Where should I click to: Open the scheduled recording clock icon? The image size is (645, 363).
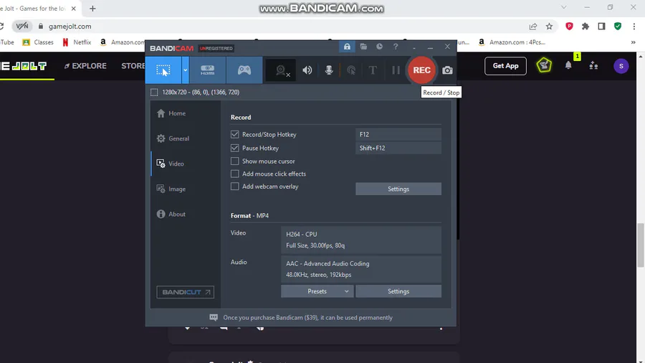click(379, 47)
